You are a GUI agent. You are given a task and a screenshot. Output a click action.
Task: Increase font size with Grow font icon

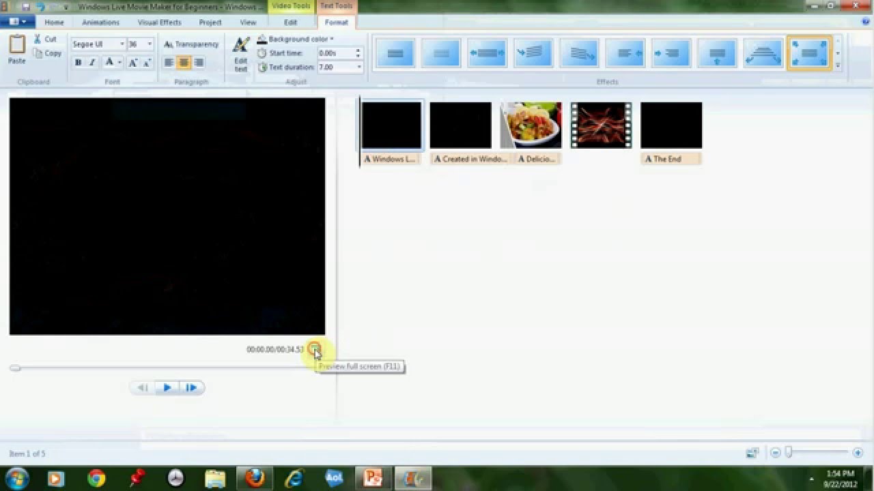(x=133, y=63)
